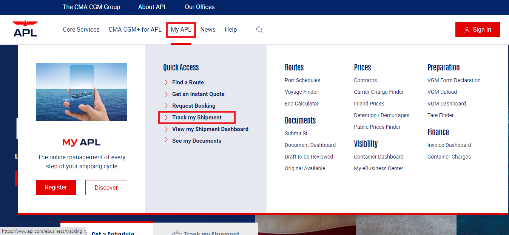This screenshot has height=235, width=509.
Task: Click the Discover button
Action: (x=106, y=188)
